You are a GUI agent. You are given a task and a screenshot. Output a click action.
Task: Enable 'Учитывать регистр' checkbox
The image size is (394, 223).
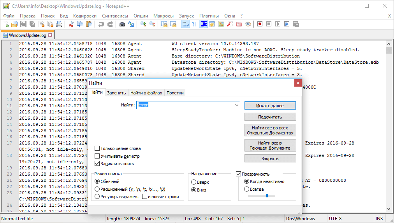[x=97, y=156]
